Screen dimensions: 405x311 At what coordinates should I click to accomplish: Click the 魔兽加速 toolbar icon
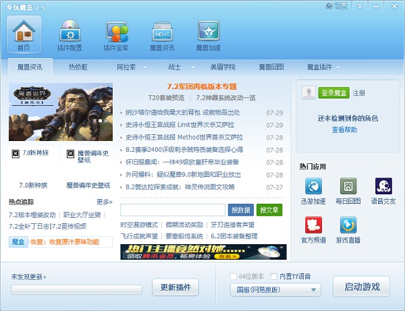coord(207,34)
